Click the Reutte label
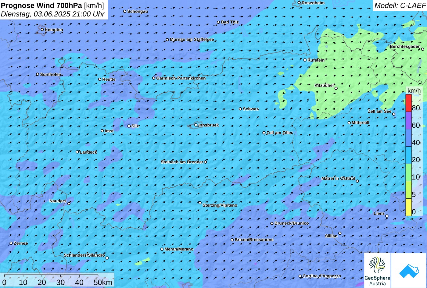 click(109, 79)
